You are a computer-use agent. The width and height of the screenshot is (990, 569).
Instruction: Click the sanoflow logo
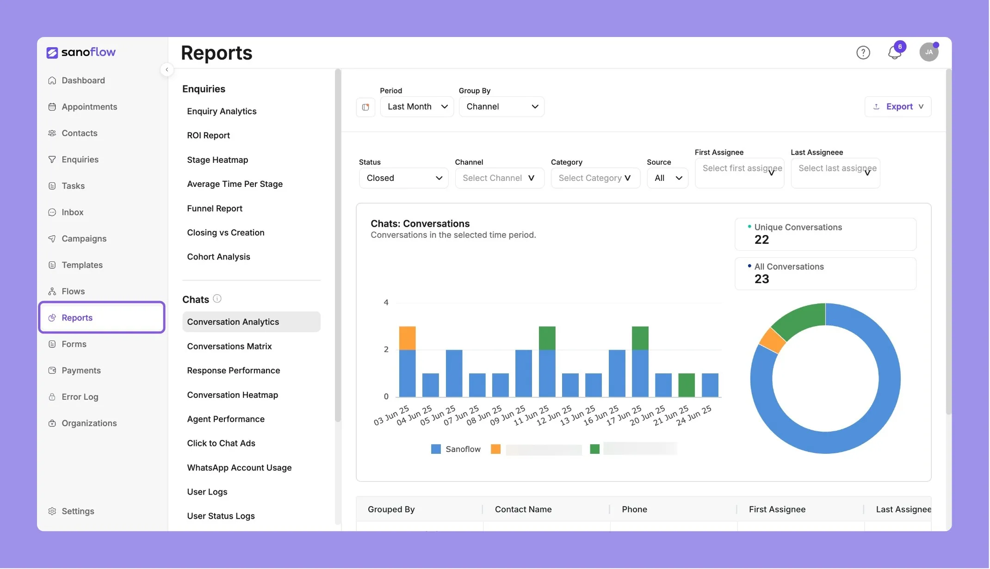(x=81, y=52)
